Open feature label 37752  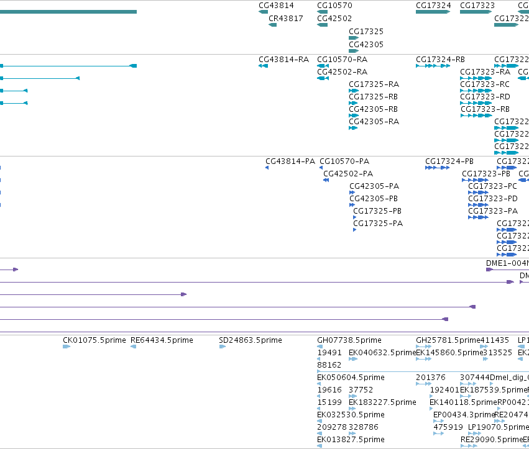click(x=361, y=389)
